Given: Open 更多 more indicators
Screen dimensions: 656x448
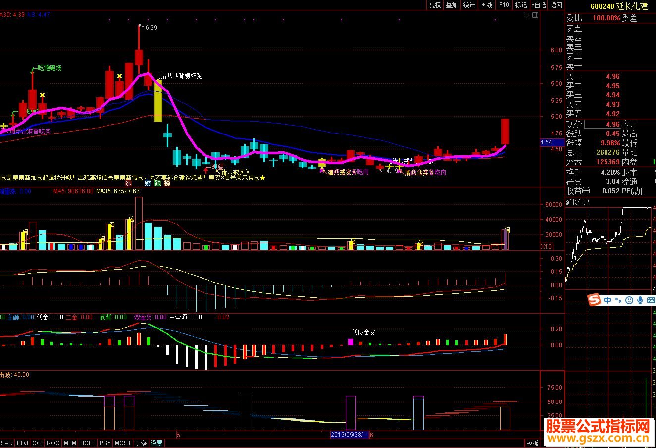Looking at the screenshot, I should click(141, 443).
